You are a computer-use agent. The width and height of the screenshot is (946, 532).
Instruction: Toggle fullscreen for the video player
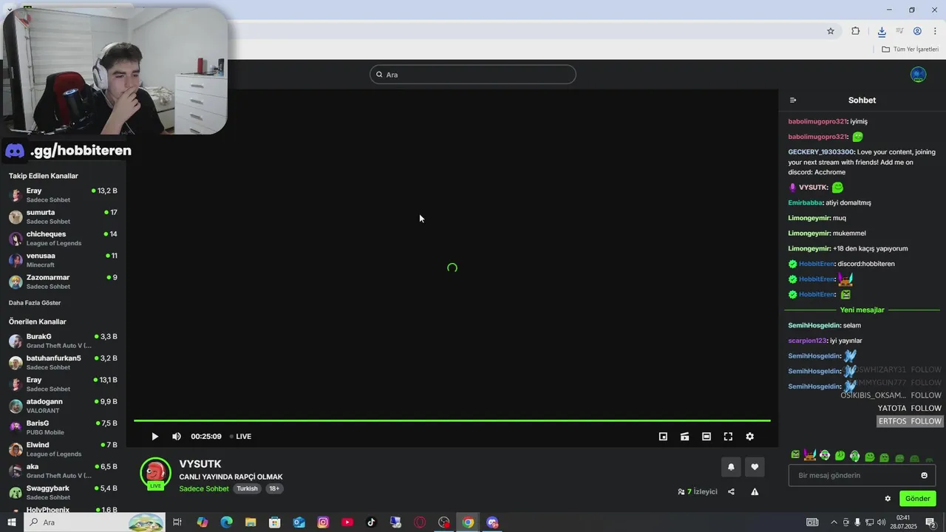[728, 437]
